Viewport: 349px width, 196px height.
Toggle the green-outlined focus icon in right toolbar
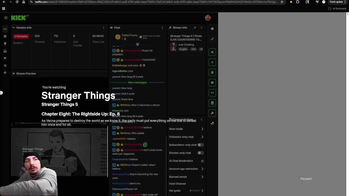pos(212,52)
